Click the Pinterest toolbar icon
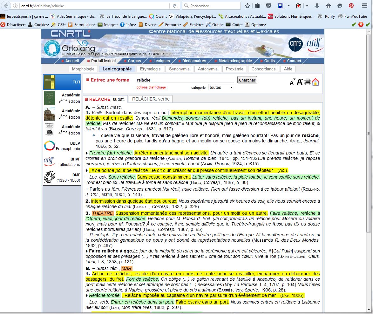 (351, 6)
